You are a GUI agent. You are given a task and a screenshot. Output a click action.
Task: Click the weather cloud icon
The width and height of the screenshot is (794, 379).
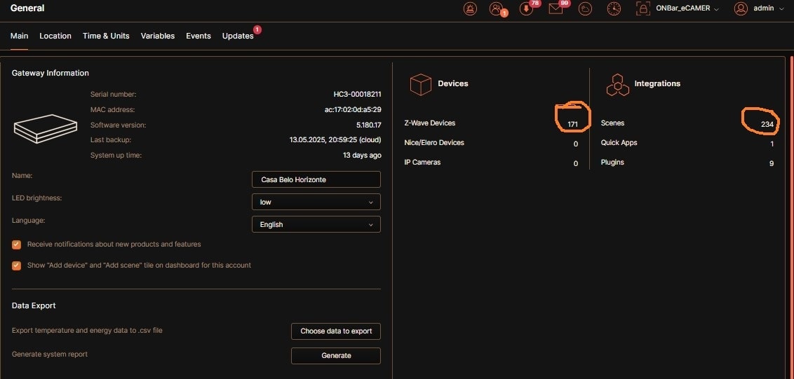coord(585,8)
